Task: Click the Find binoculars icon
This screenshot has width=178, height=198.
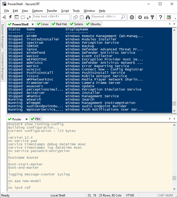Action: click(88, 17)
